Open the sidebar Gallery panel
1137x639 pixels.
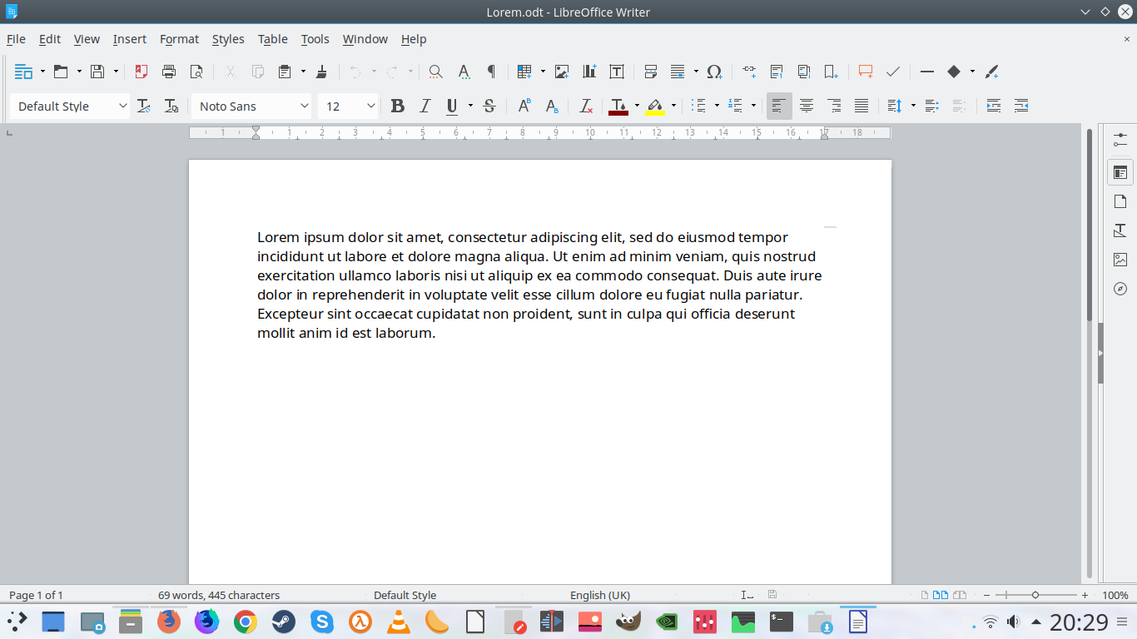coord(1120,260)
